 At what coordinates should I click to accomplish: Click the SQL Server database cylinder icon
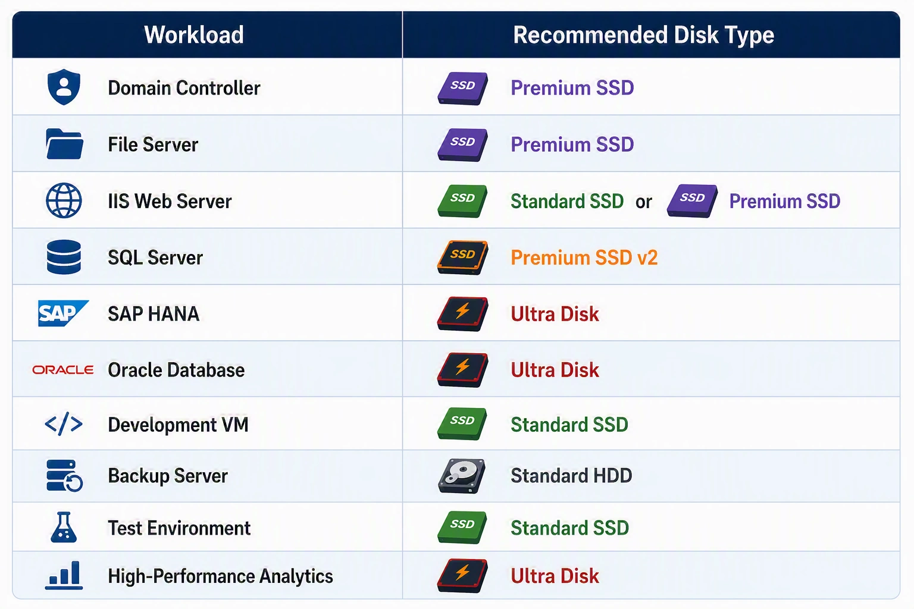[64, 257]
